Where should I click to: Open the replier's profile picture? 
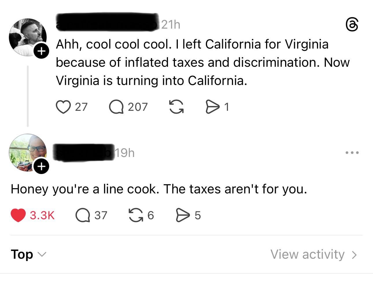coord(27,151)
